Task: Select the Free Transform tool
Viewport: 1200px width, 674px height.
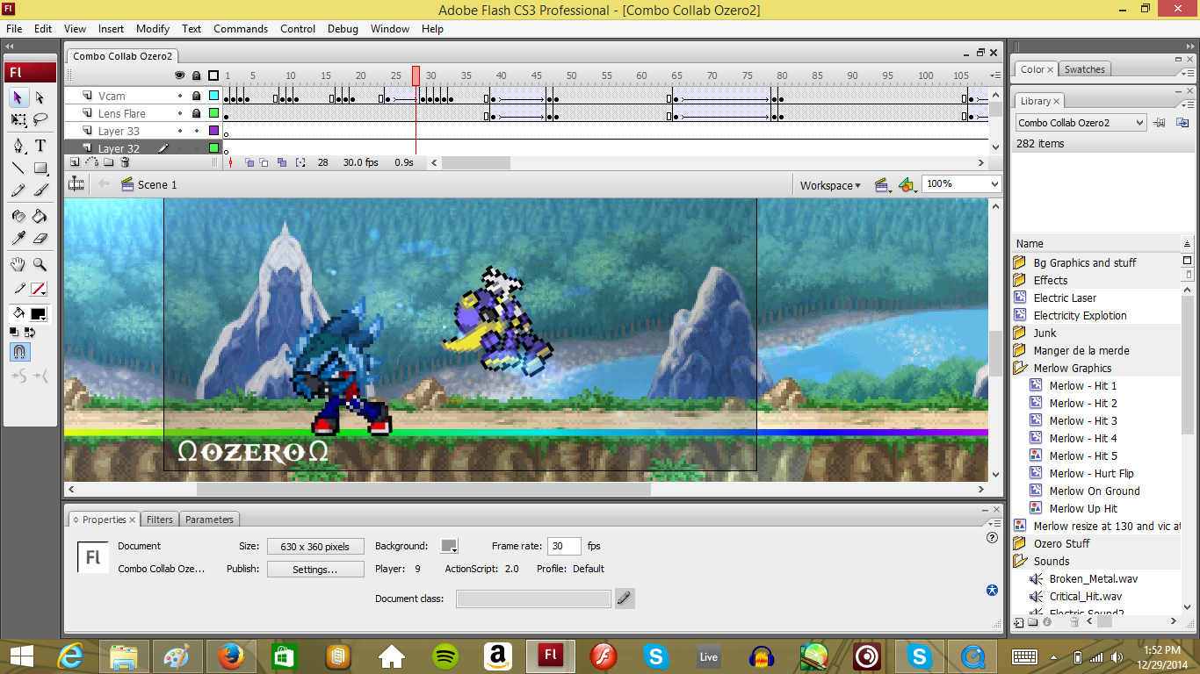Action: pyautogui.click(x=18, y=118)
